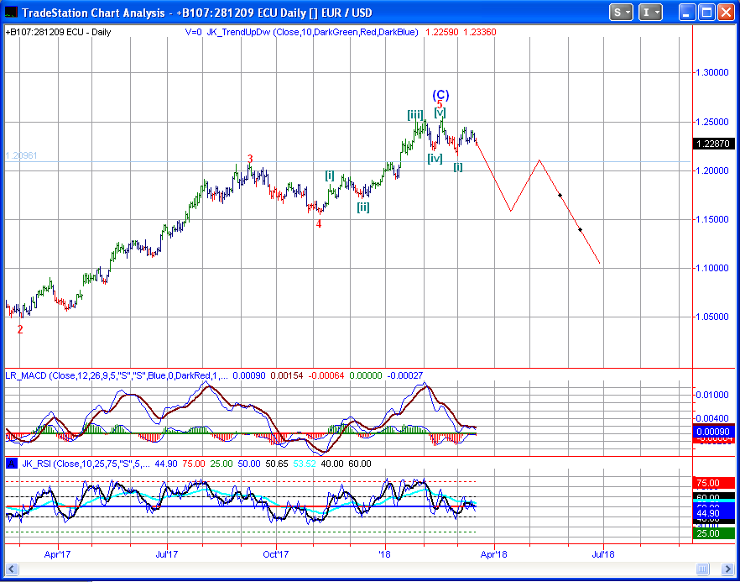Click the '+B107:281209 ECU - Daily' symbol label

click(59, 32)
